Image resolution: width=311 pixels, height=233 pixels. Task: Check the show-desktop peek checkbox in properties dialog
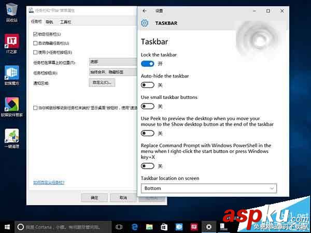click(x=35, y=108)
